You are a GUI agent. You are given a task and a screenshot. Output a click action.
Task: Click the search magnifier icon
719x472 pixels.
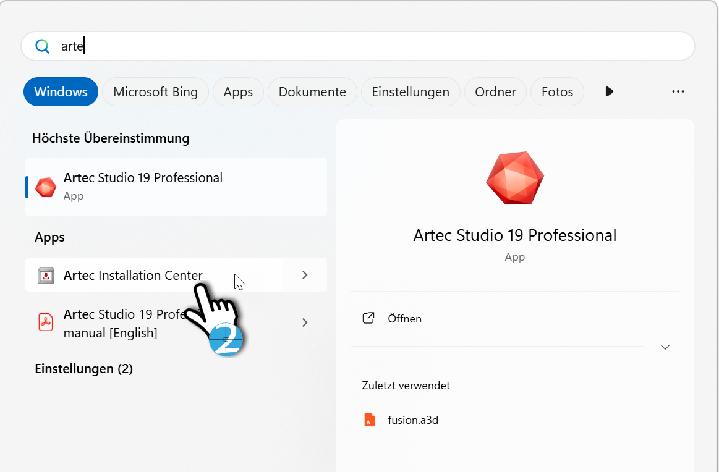coord(42,46)
